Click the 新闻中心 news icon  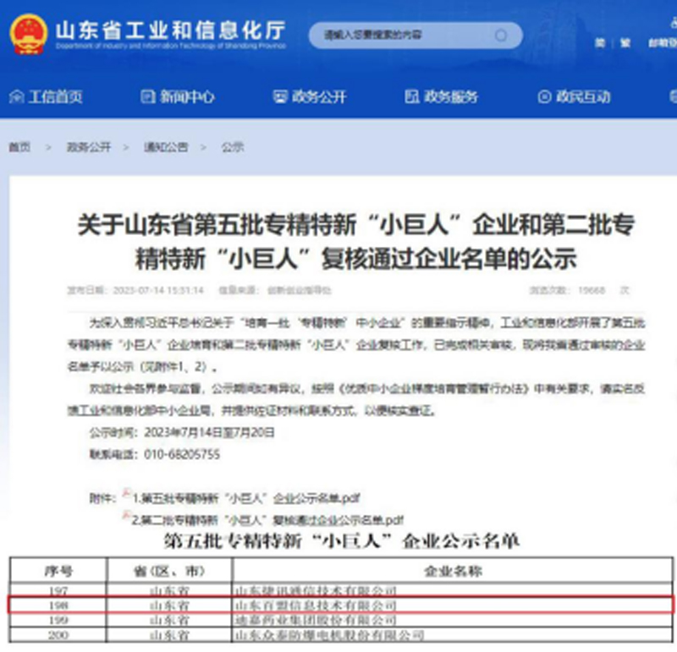pyautogui.click(x=147, y=96)
